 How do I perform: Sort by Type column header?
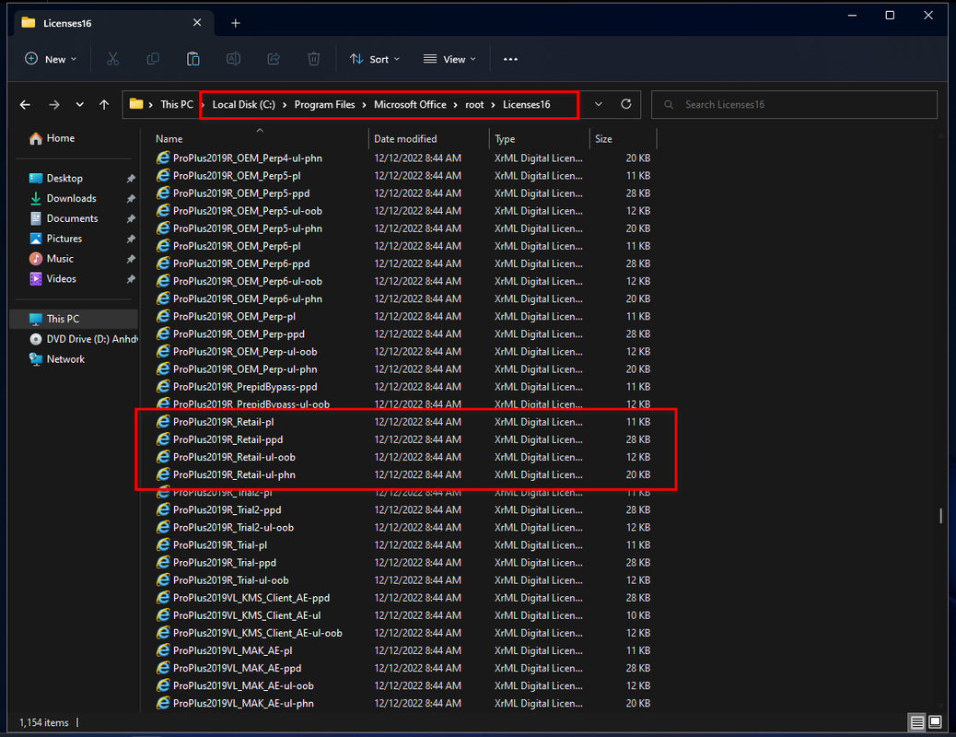tap(540, 139)
